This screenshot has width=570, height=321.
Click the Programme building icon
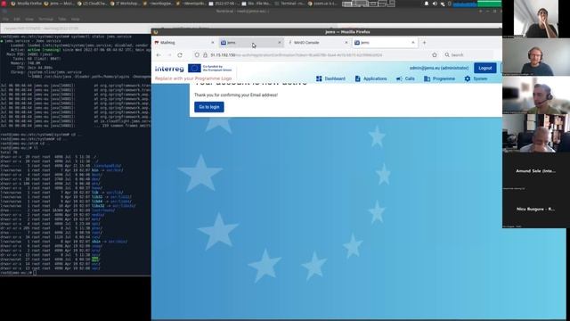427,78
